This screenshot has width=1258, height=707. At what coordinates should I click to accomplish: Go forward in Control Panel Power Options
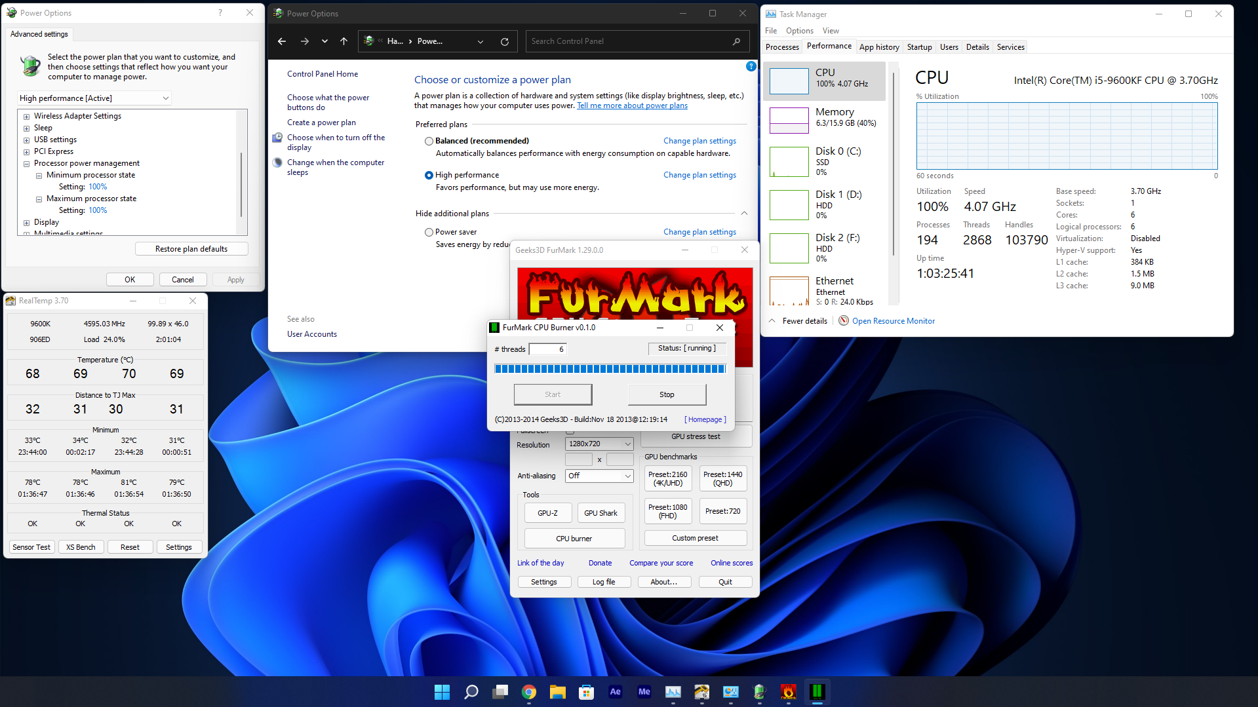[305, 41]
